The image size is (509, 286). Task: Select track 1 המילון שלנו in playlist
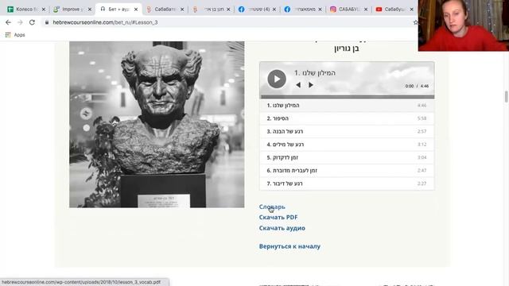(x=347, y=106)
